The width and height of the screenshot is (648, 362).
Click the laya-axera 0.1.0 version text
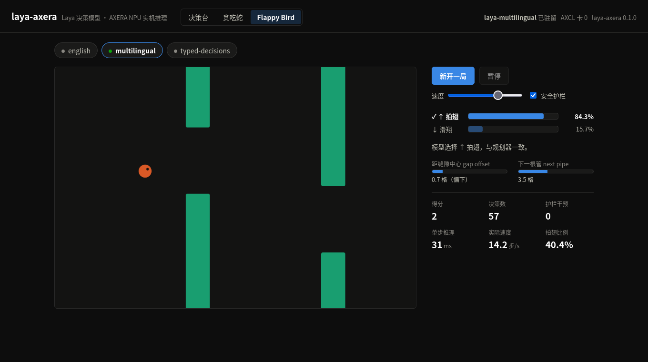(614, 18)
